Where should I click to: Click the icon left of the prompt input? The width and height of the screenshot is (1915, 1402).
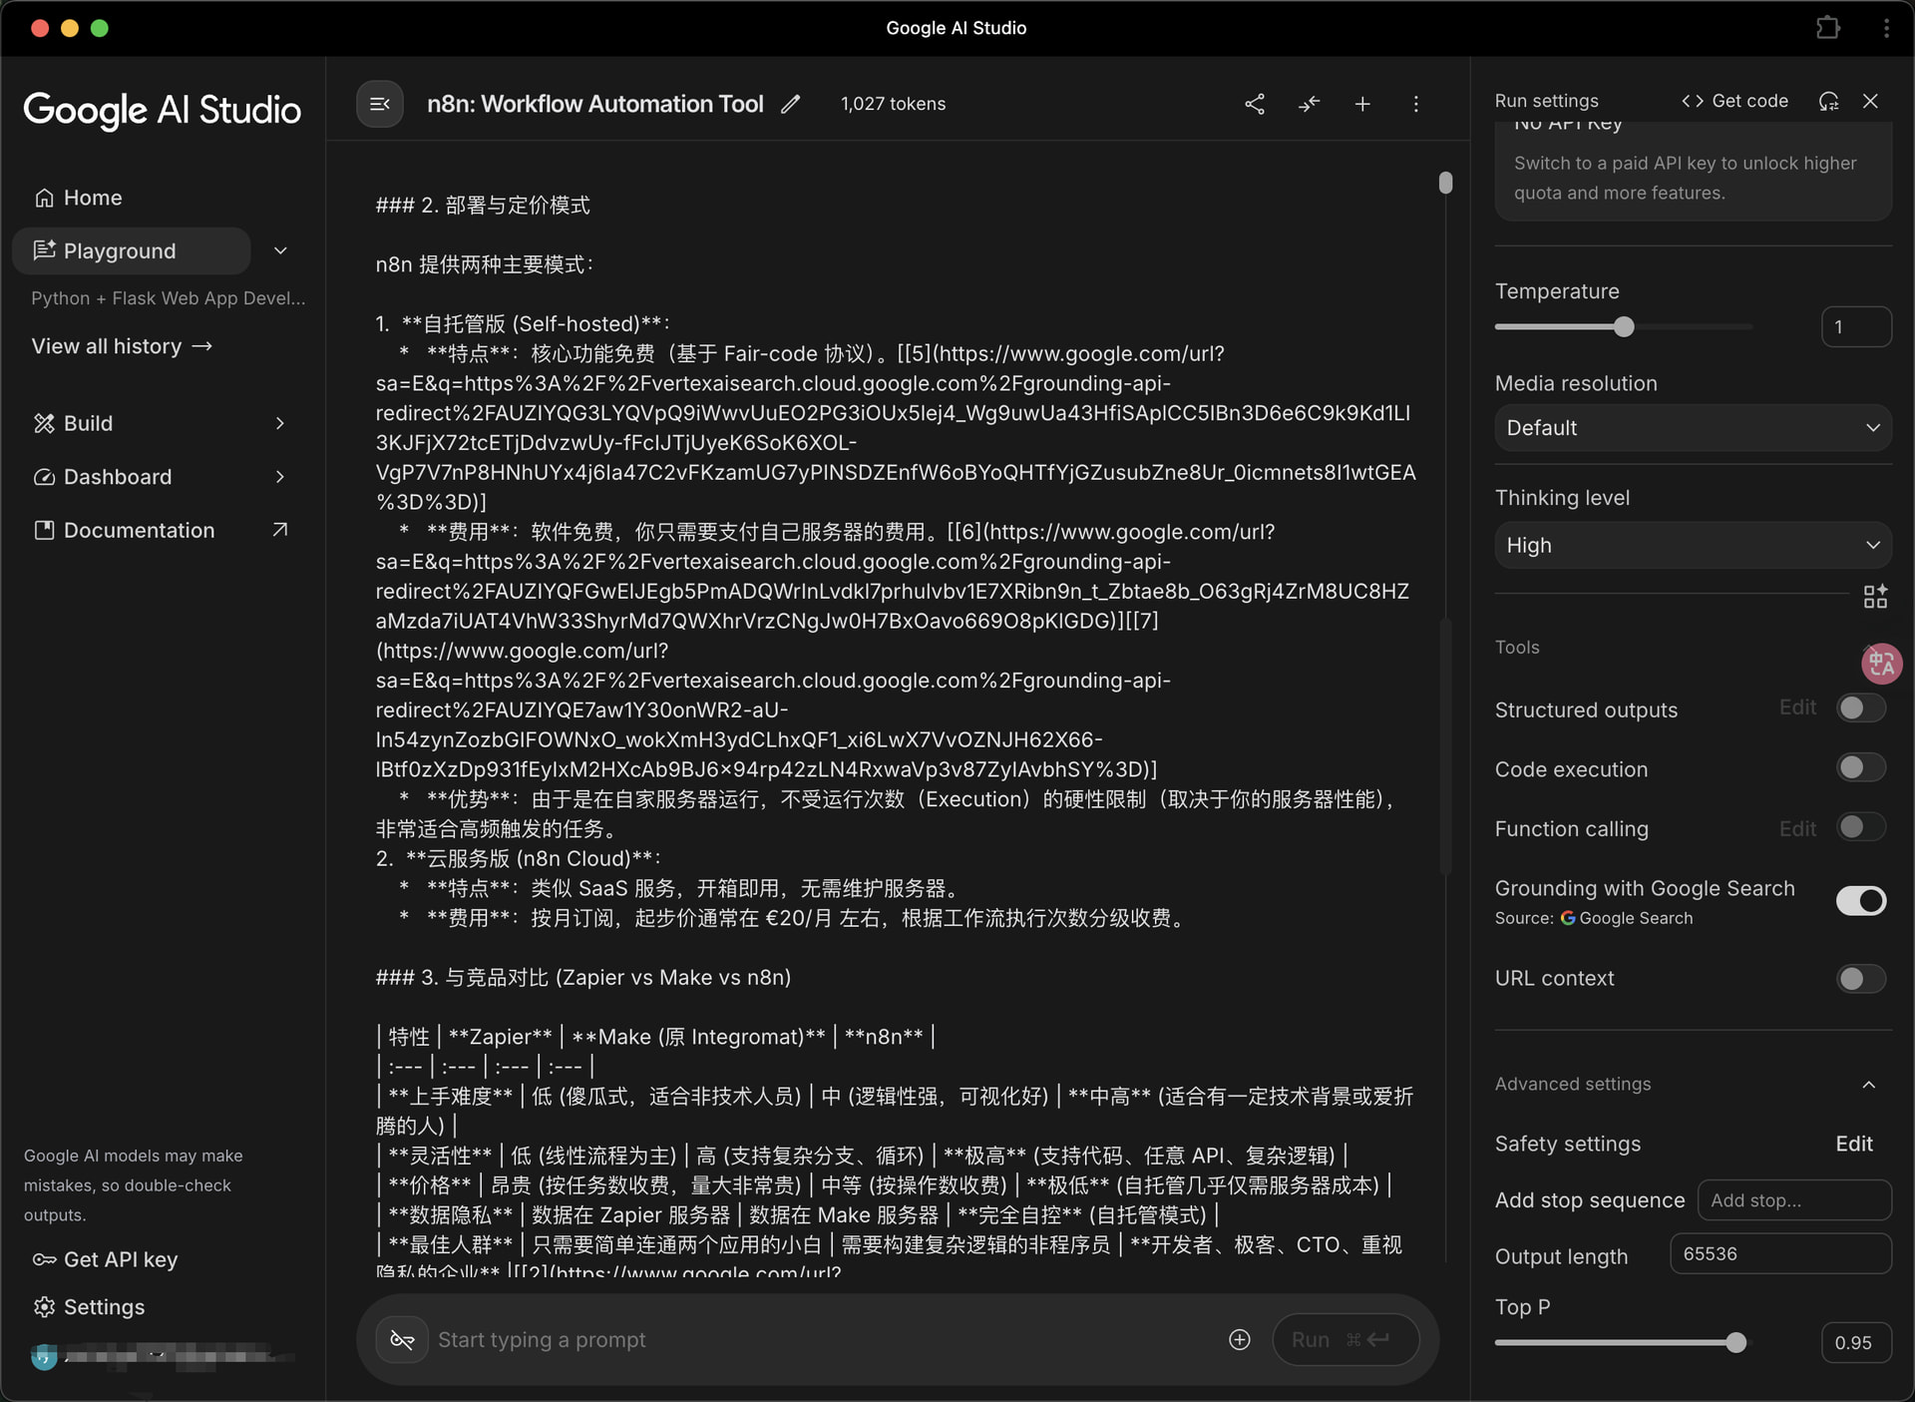[402, 1339]
